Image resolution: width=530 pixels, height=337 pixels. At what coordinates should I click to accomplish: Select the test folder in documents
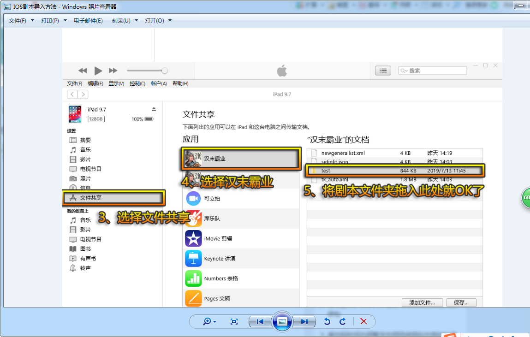tap(395, 171)
